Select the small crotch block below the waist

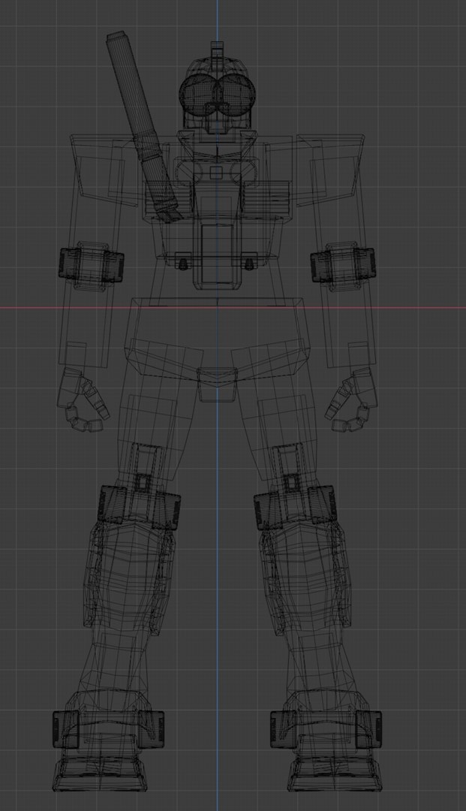point(217,384)
